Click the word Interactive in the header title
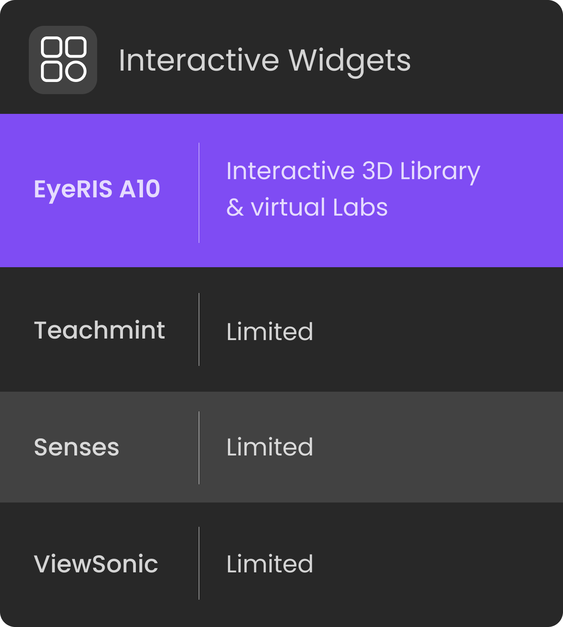The height and width of the screenshot is (627, 563). point(199,60)
